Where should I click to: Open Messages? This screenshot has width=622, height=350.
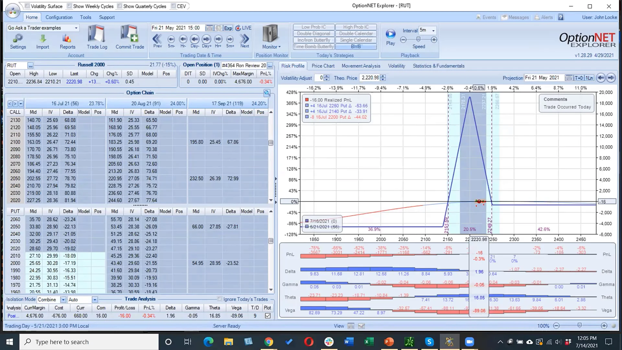pyautogui.click(x=515, y=17)
